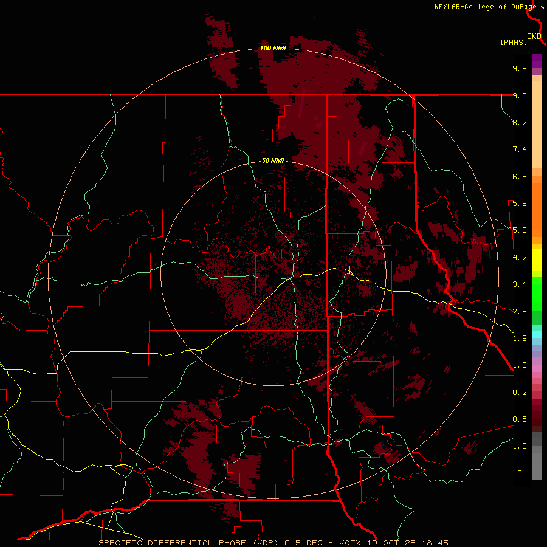The height and width of the screenshot is (547, 547).
Task: Pick the cyan band near 1.8
Action: coord(537,334)
